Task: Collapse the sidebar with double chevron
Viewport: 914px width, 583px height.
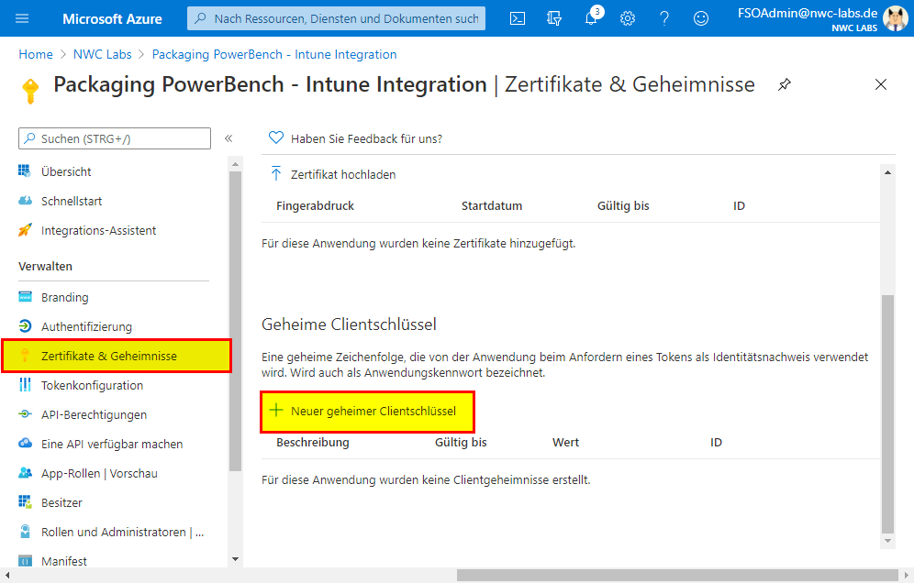Action: (x=228, y=138)
